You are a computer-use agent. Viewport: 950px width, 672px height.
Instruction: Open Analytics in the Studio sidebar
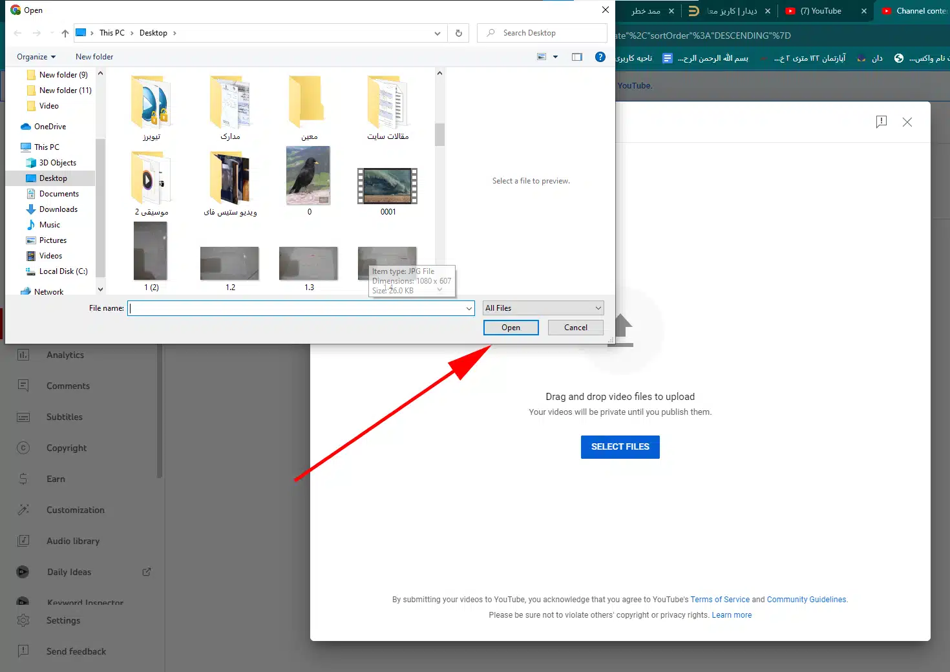pyautogui.click(x=65, y=355)
